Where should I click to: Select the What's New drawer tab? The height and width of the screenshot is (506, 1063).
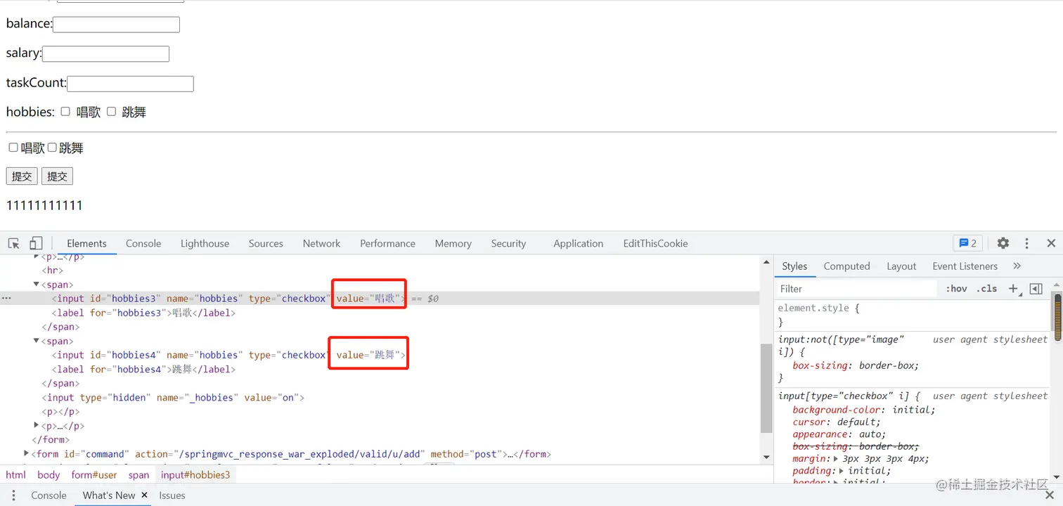109,495
